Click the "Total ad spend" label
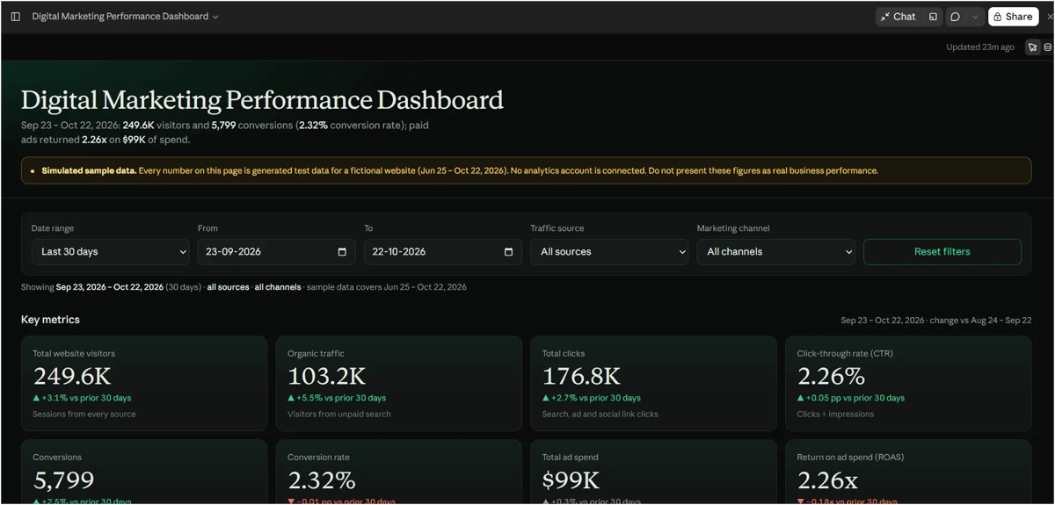The image size is (1055, 505). pos(571,458)
